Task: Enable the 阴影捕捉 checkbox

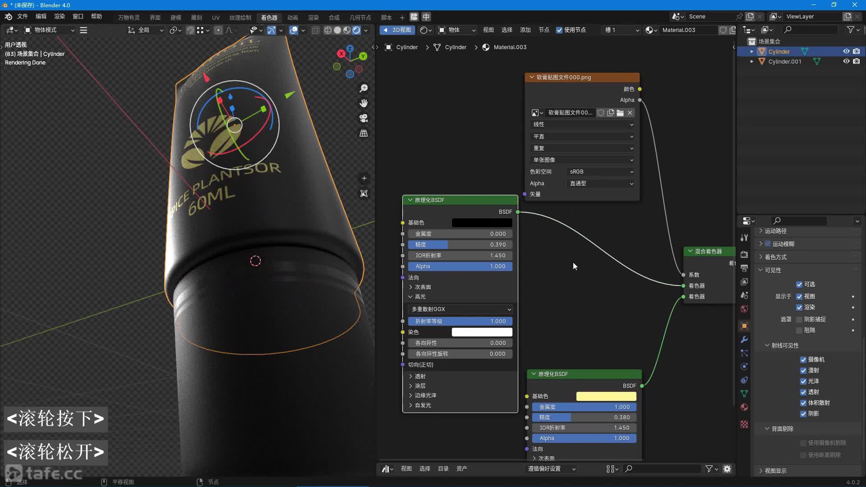Action: [x=799, y=320]
